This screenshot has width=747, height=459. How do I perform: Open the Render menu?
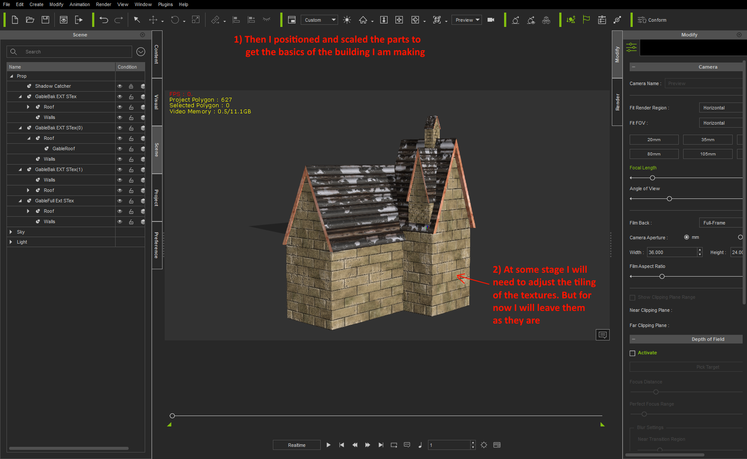pos(103,4)
